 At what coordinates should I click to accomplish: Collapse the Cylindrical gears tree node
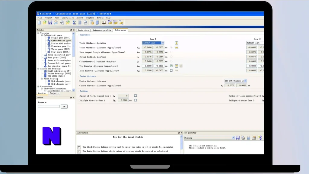[42, 35]
